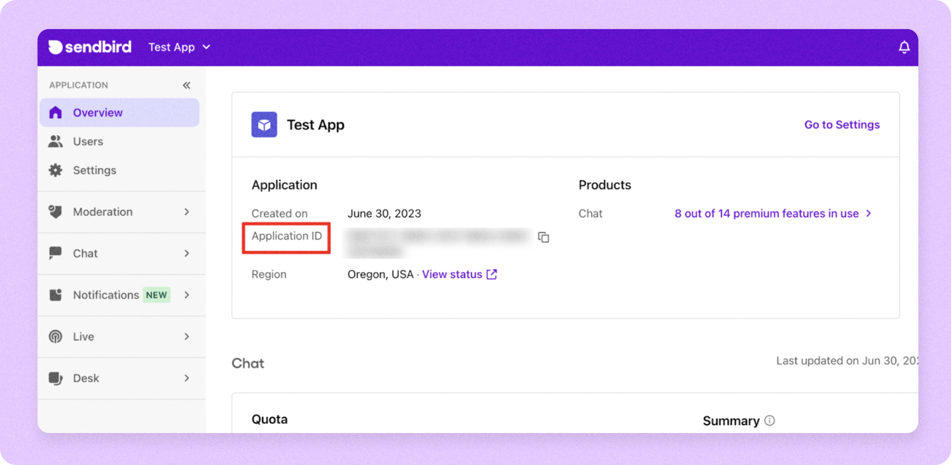
Task: Open the notifications bell
Action: (904, 47)
